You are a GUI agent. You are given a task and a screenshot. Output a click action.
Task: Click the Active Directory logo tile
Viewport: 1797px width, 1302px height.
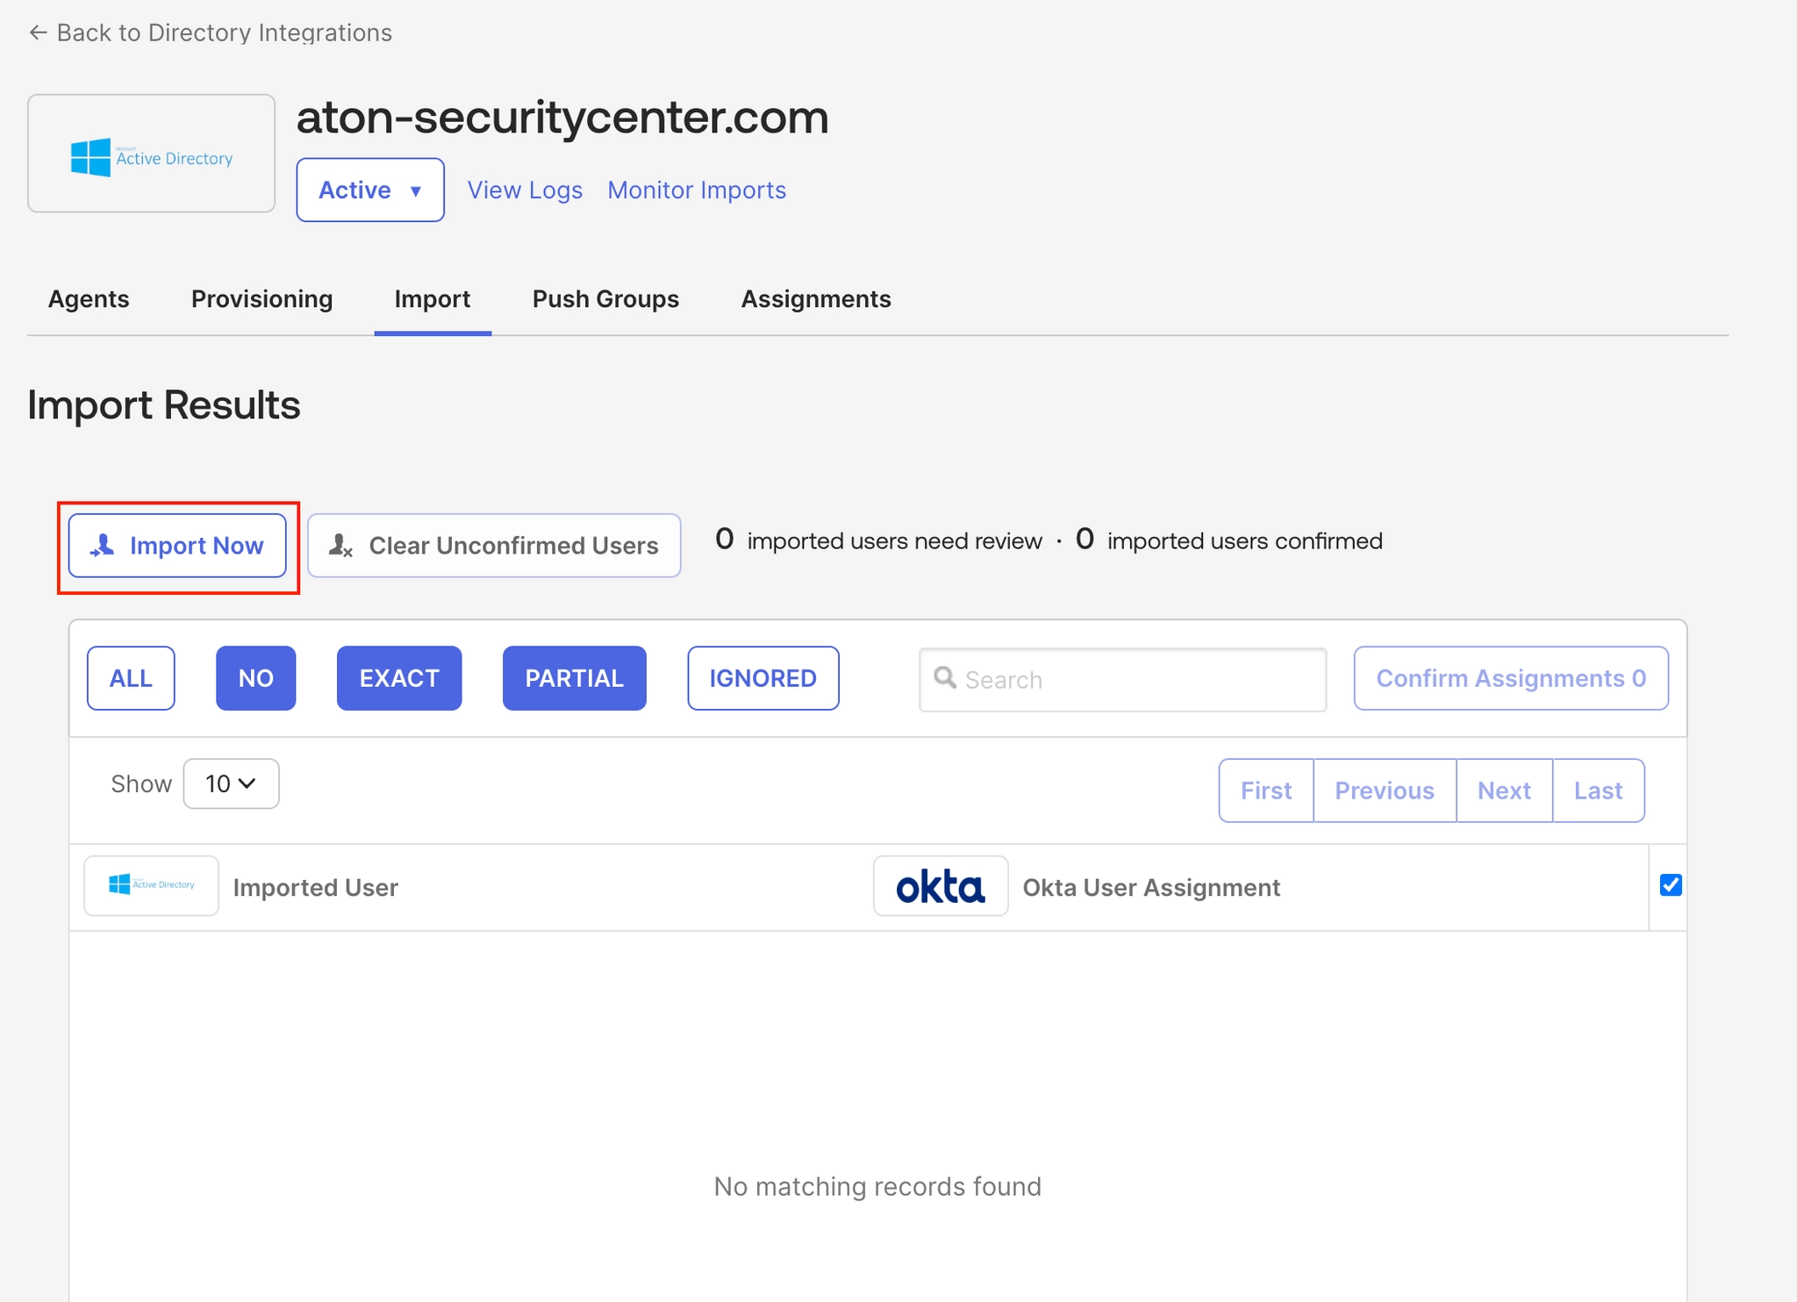pyautogui.click(x=151, y=154)
